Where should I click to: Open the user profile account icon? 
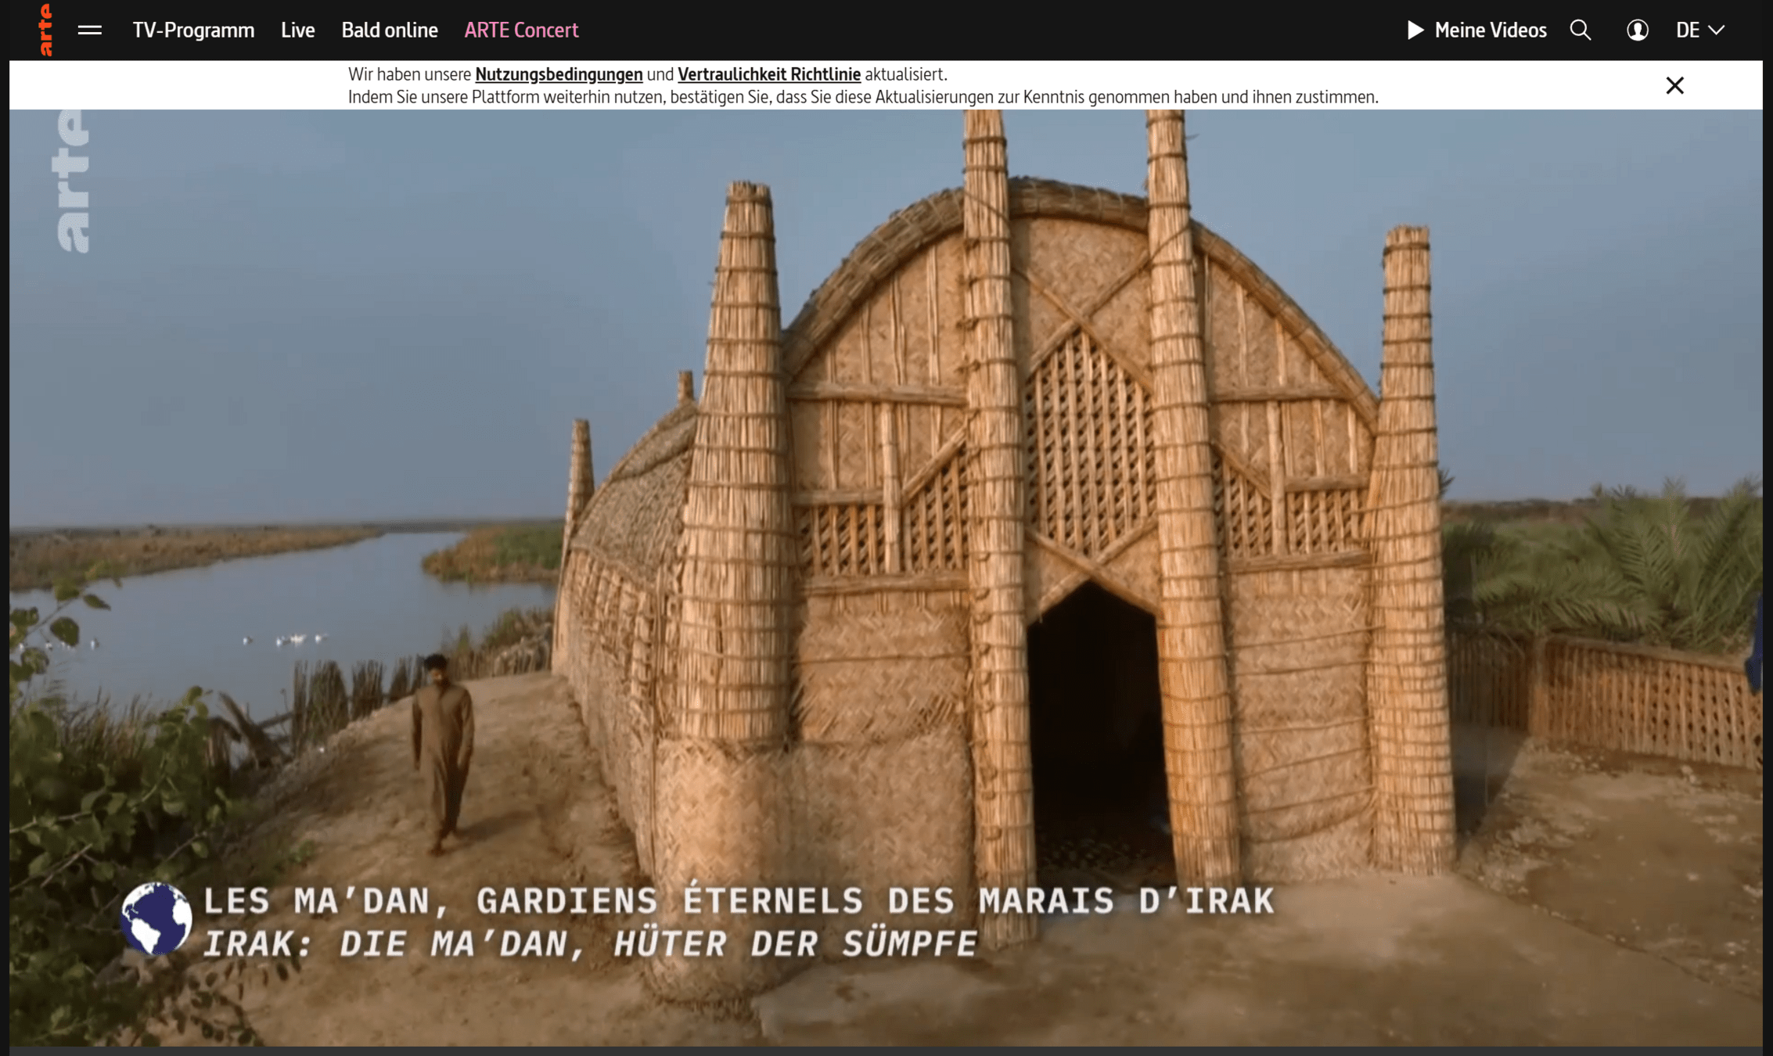tap(1637, 31)
